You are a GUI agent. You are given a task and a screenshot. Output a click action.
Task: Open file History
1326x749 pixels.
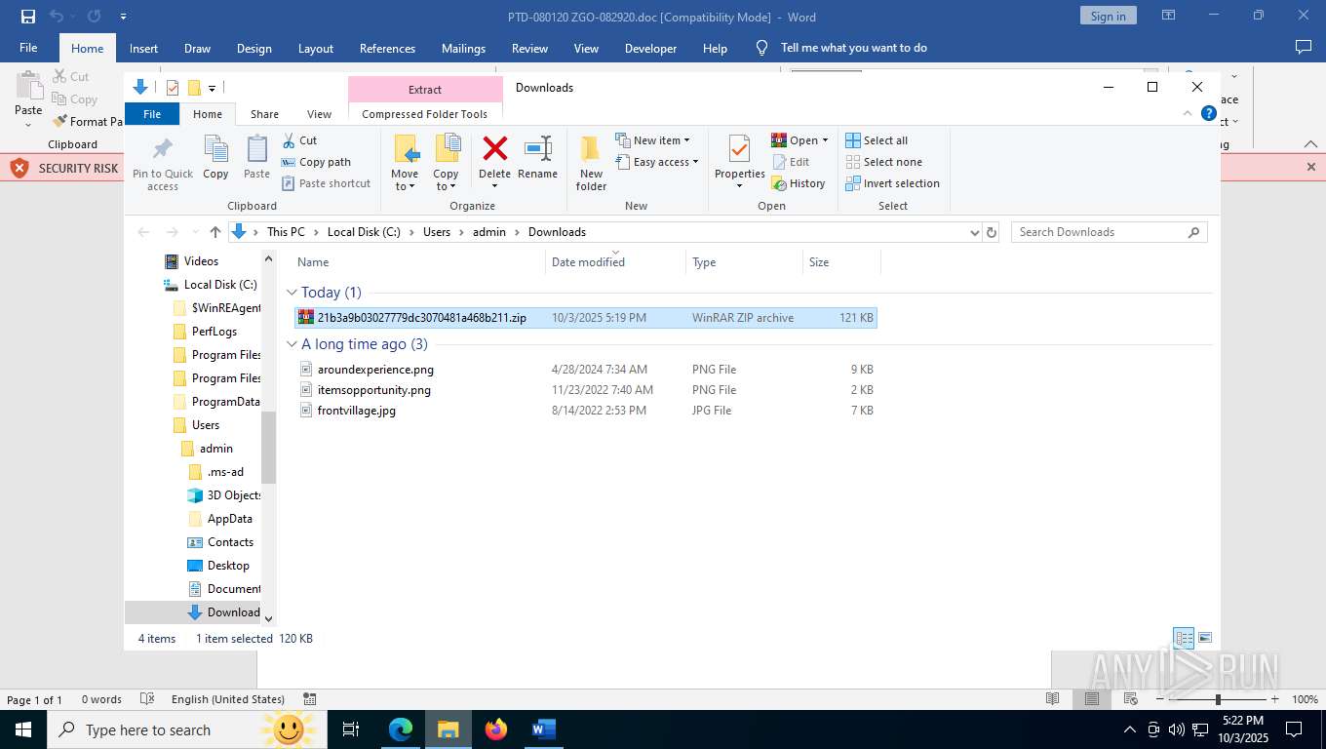click(x=799, y=183)
